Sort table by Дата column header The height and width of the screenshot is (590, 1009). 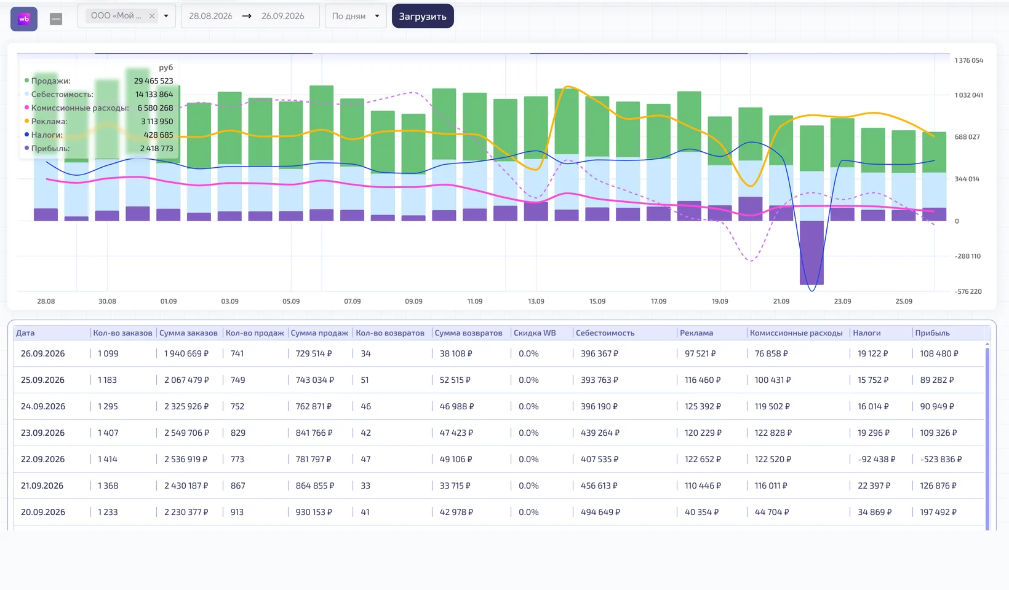25,333
